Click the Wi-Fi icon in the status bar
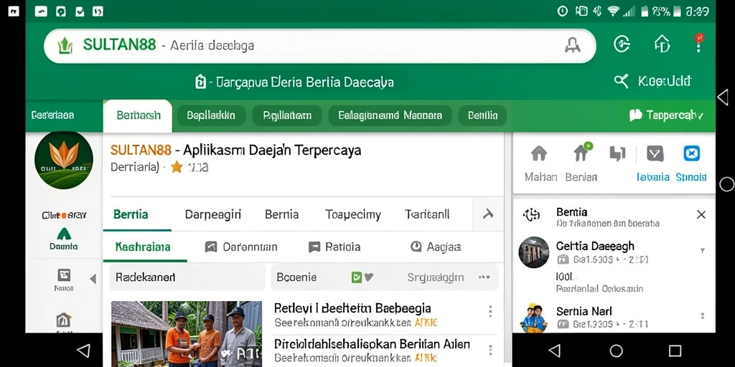This screenshot has width=735, height=367. coord(613,11)
